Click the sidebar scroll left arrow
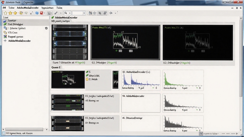 [3, 129]
